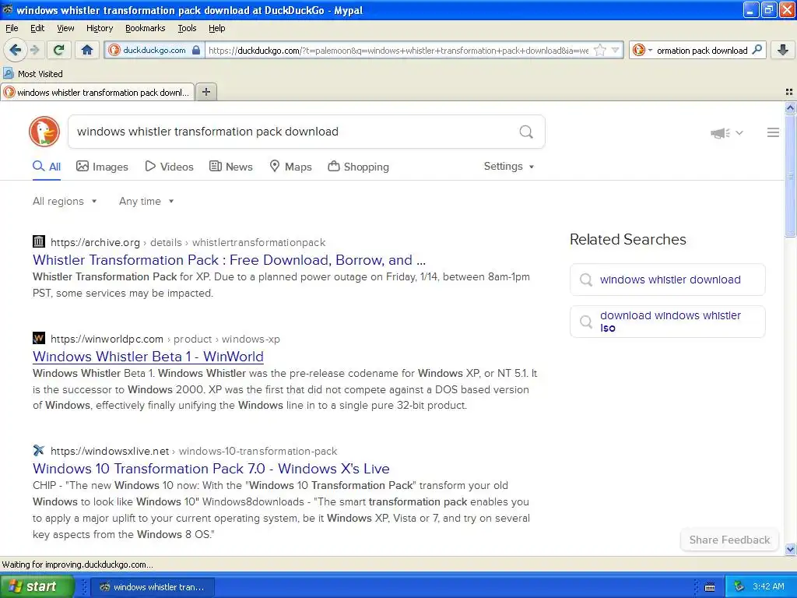This screenshot has height=598, width=797.
Task: Open the Help menu
Action: (x=216, y=28)
